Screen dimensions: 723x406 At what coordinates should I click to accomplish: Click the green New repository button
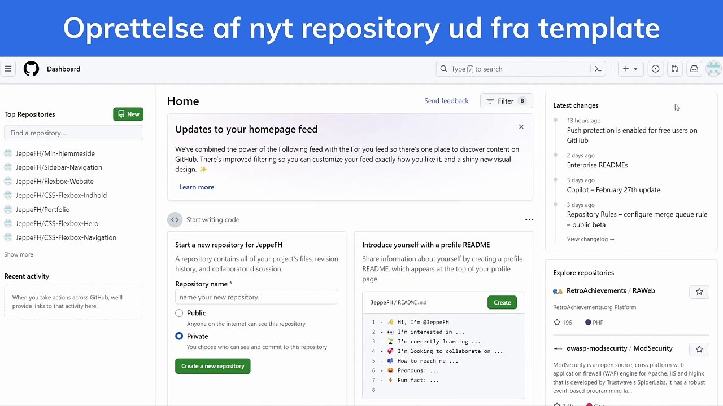pos(128,114)
